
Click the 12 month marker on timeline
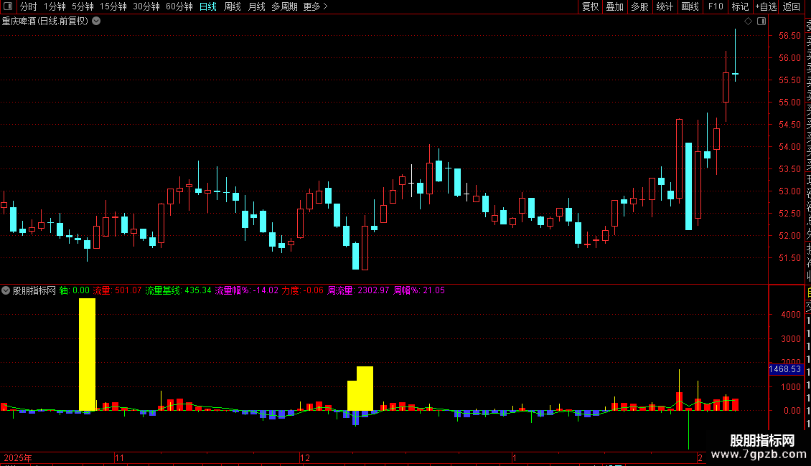click(x=304, y=457)
